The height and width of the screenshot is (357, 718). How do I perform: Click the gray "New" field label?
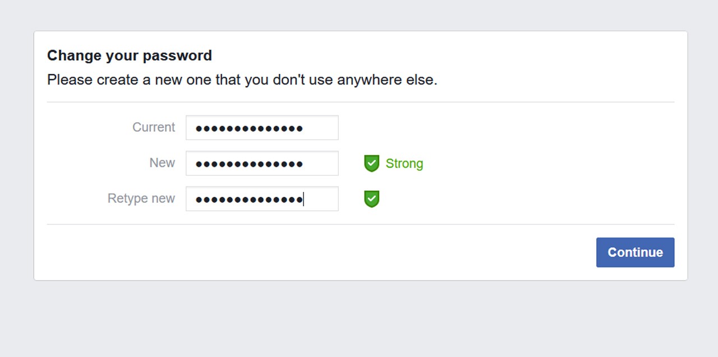coord(162,163)
